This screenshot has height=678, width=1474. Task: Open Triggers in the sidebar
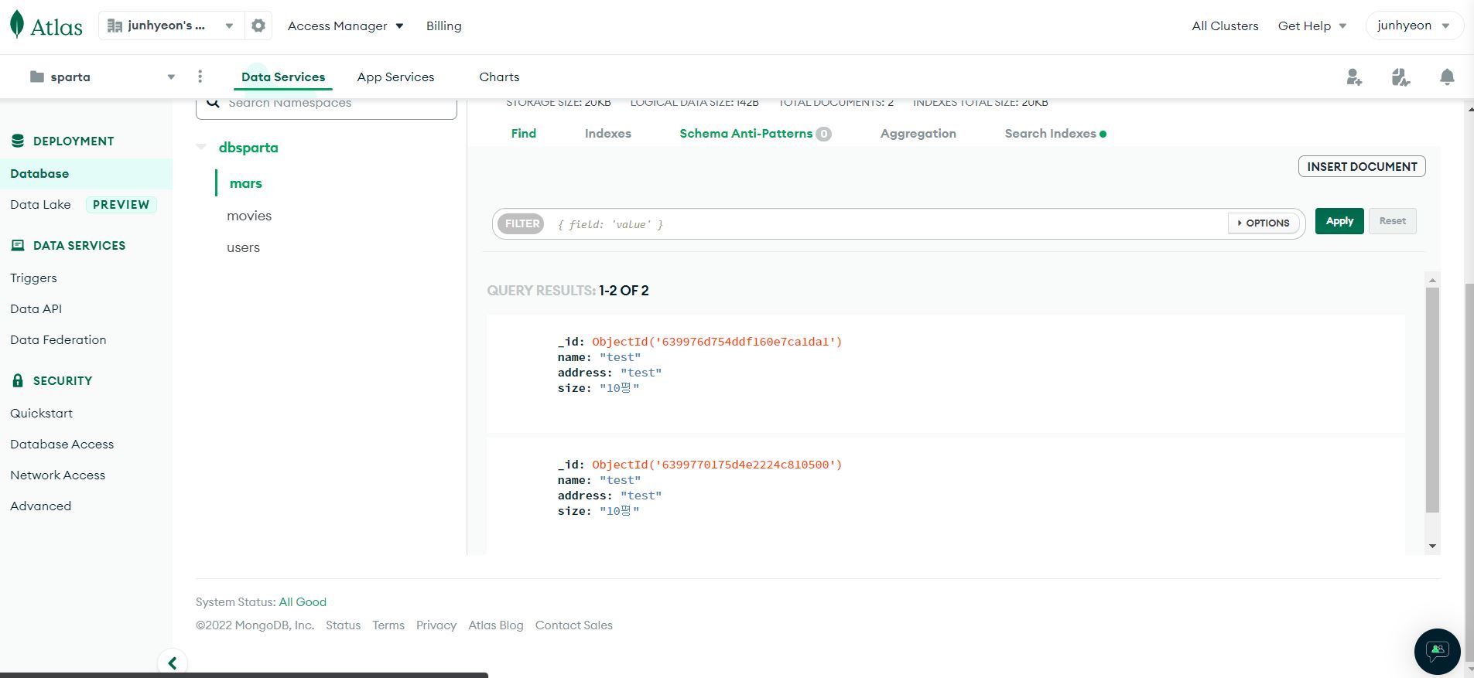pos(33,278)
